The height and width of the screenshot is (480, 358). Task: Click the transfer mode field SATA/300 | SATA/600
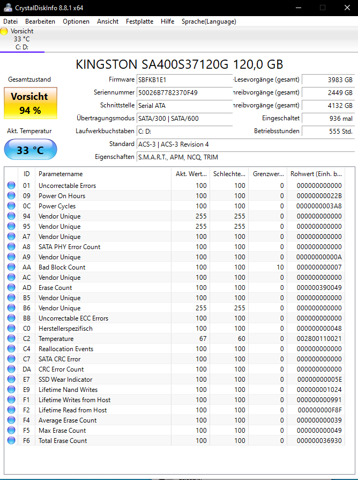click(184, 119)
